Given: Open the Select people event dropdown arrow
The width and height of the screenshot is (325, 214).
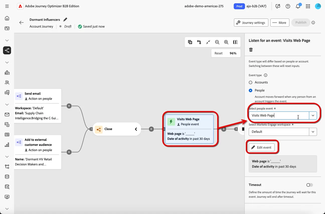Looking at the screenshot, I should coord(313,116).
